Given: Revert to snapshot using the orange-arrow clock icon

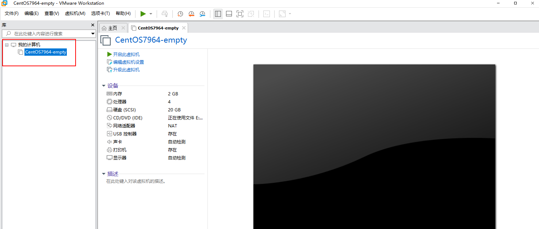Looking at the screenshot, I should coord(191,14).
